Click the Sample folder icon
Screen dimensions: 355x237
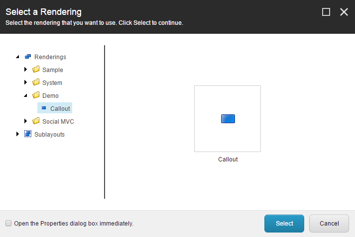(36, 70)
